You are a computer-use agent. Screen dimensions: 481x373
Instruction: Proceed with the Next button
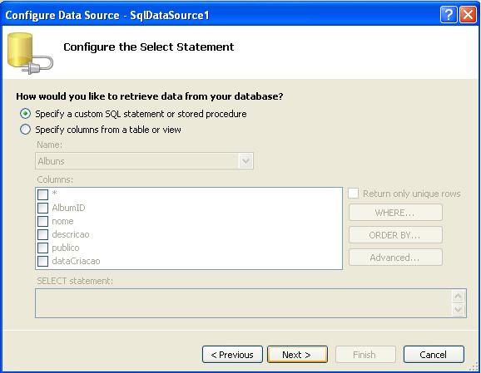297,355
